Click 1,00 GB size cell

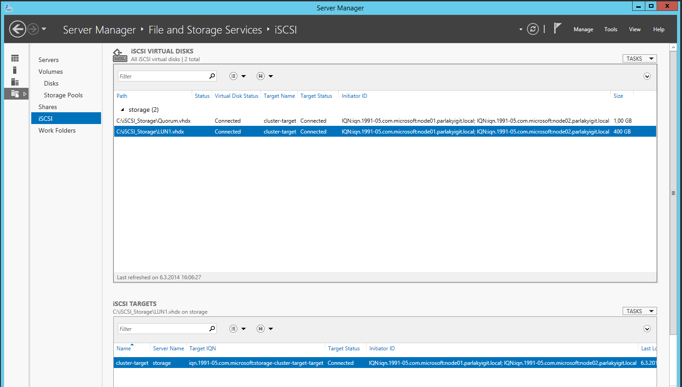tap(623, 121)
